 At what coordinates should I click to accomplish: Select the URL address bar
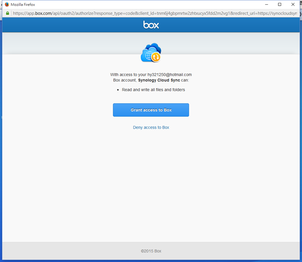tap(155, 13)
